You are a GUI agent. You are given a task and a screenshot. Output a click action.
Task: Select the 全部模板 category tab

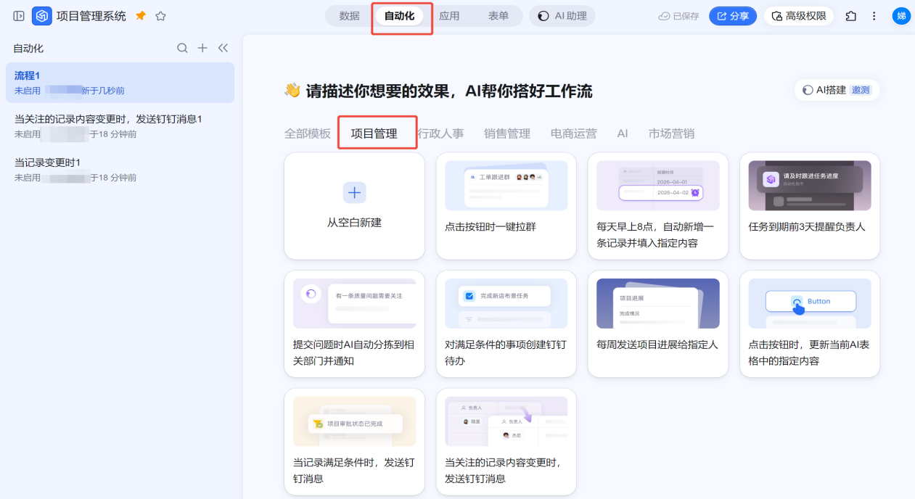click(307, 133)
